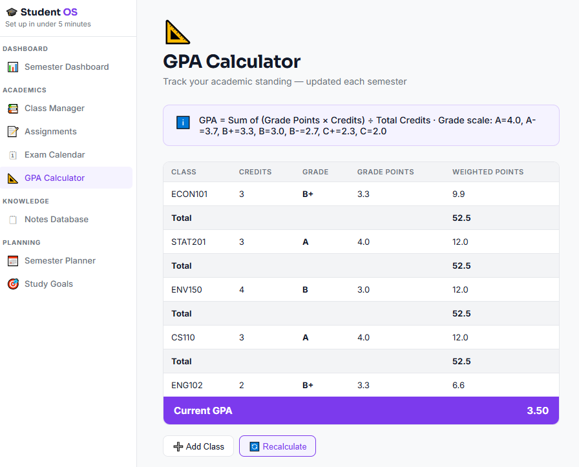Click the Student OS title
The height and width of the screenshot is (467, 579).
click(48, 12)
